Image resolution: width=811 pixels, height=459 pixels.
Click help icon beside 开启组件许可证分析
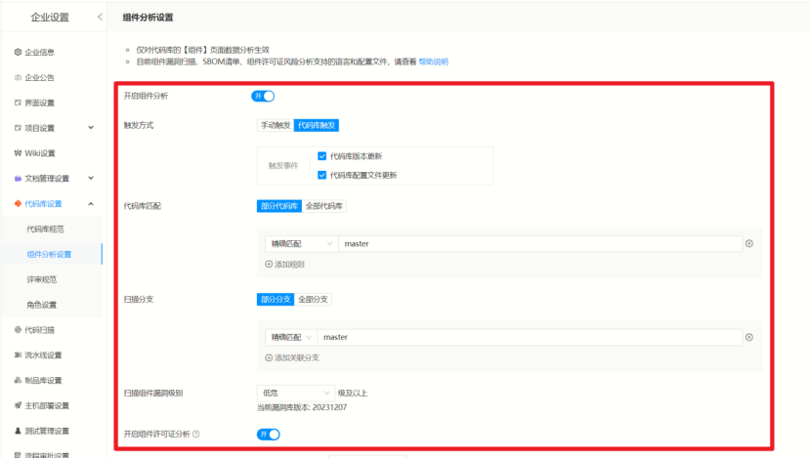(196, 434)
